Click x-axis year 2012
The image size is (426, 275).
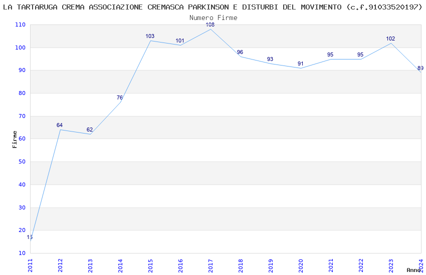click(60, 266)
